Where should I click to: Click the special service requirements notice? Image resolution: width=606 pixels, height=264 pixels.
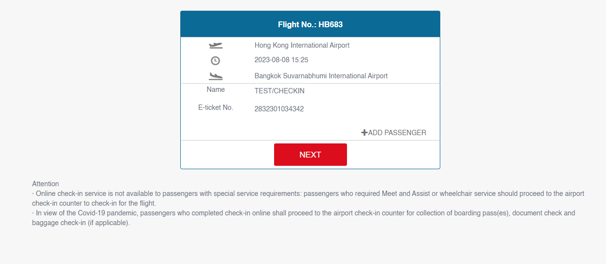[x=308, y=198]
